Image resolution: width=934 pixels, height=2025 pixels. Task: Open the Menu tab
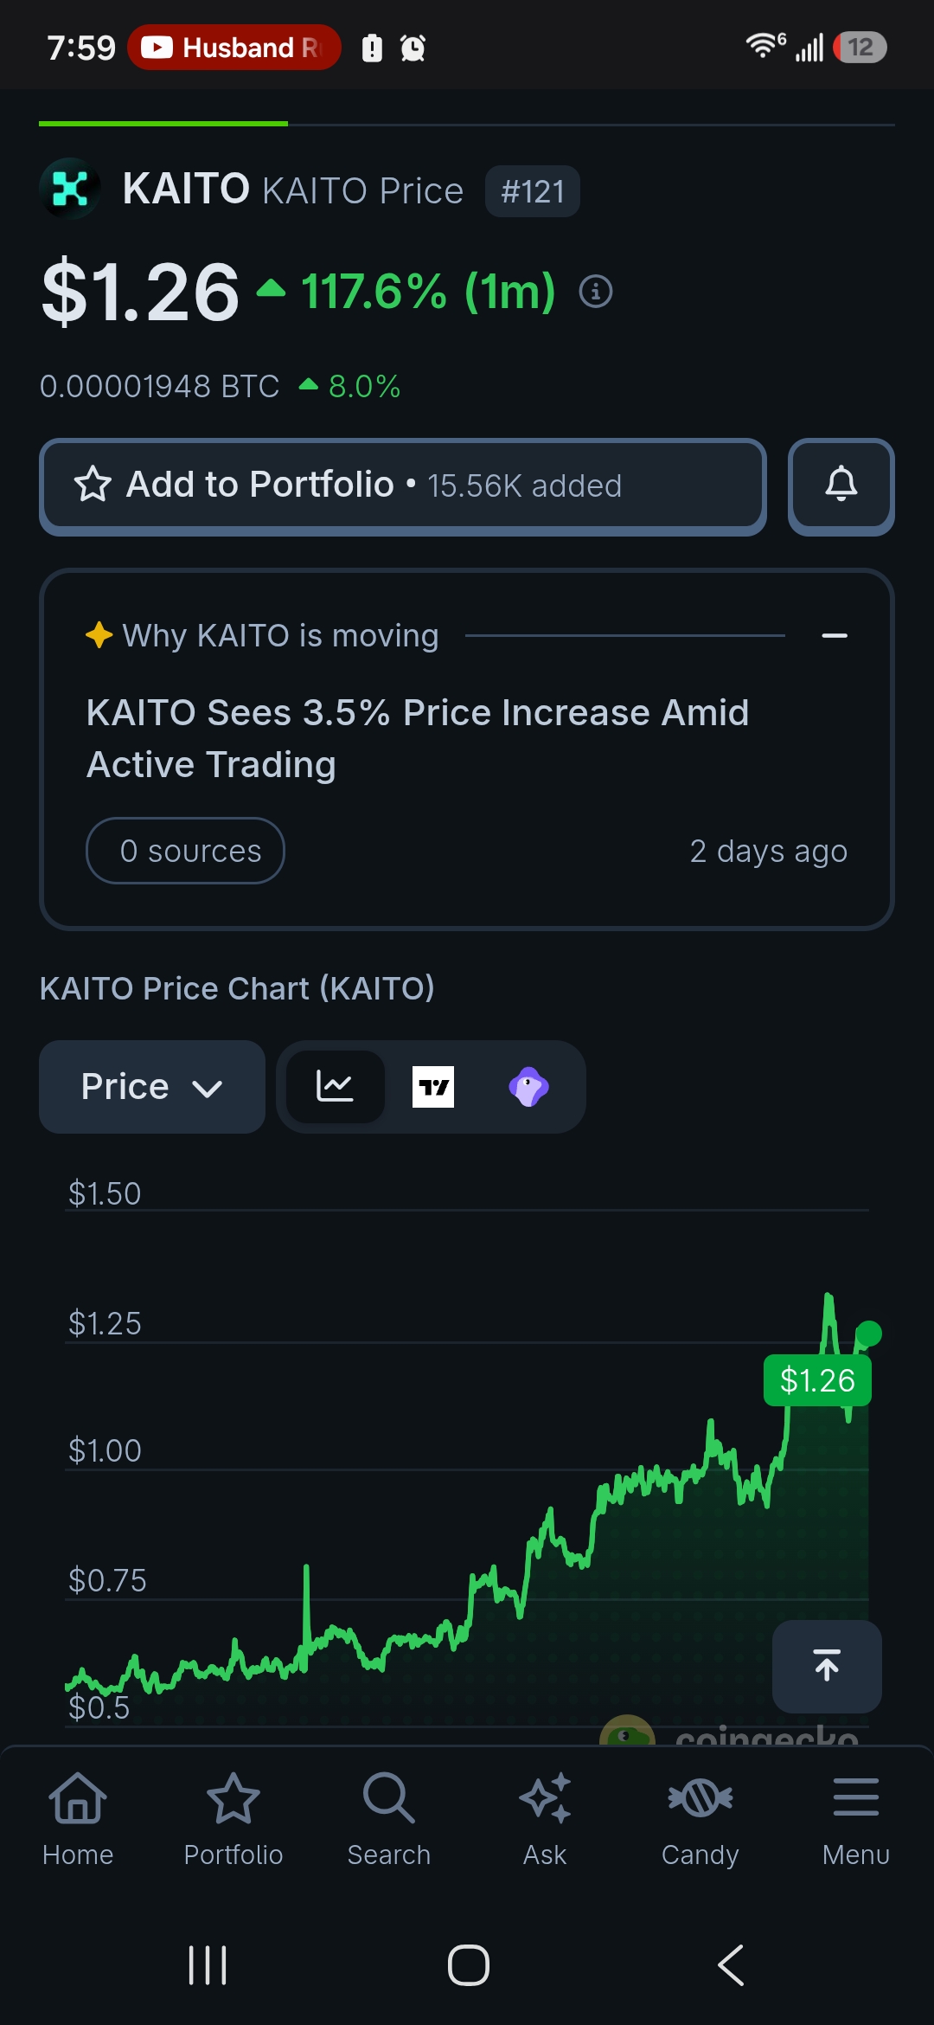[856, 1819]
